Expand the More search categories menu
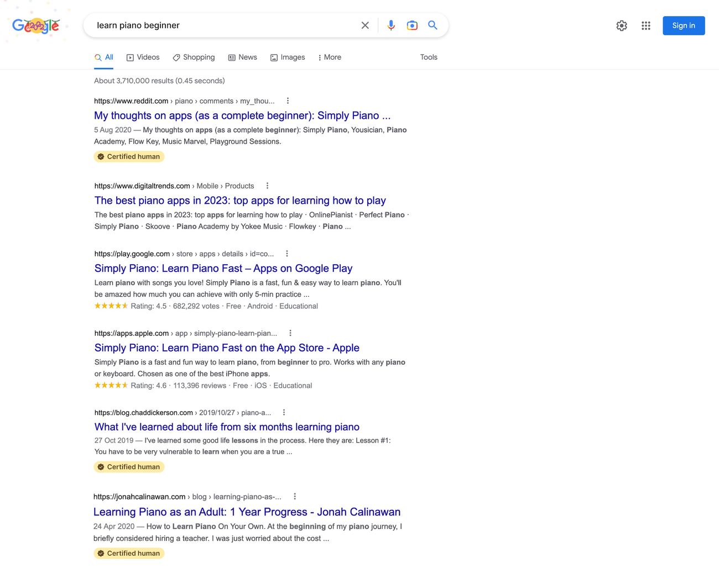The image size is (719, 584). click(x=329, y=57)
